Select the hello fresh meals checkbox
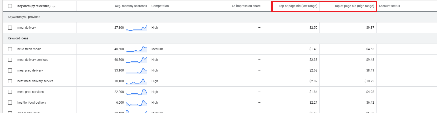This screenshot has height=113, width=437. pos(10,49)
